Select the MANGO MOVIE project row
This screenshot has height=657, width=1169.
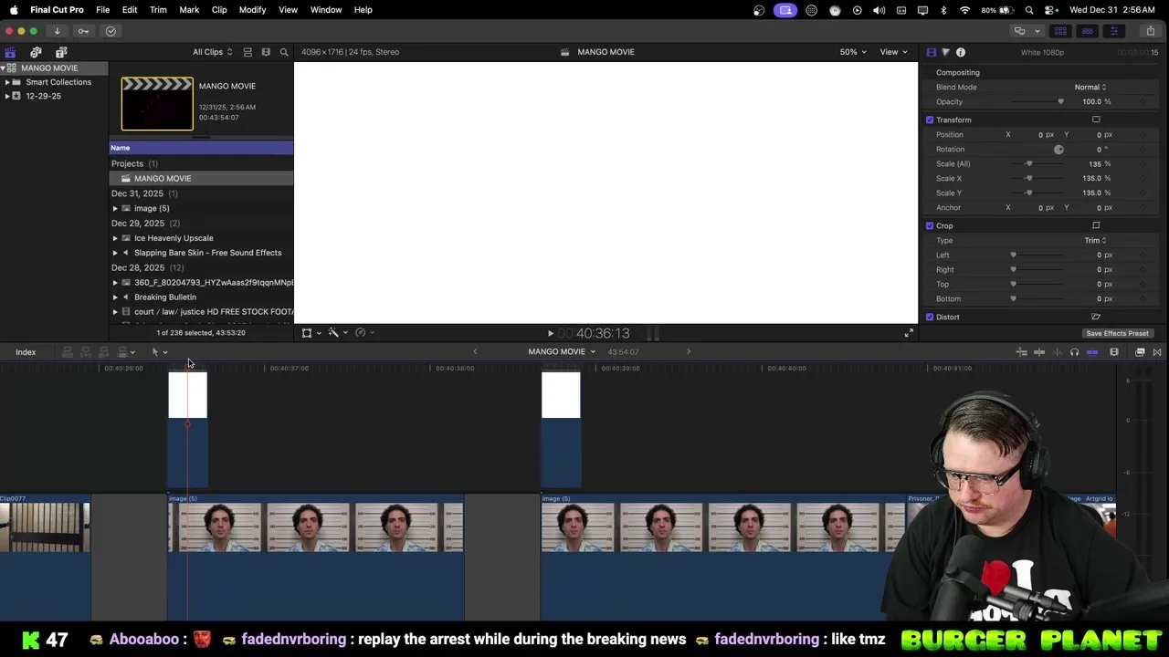pos(202,178)
